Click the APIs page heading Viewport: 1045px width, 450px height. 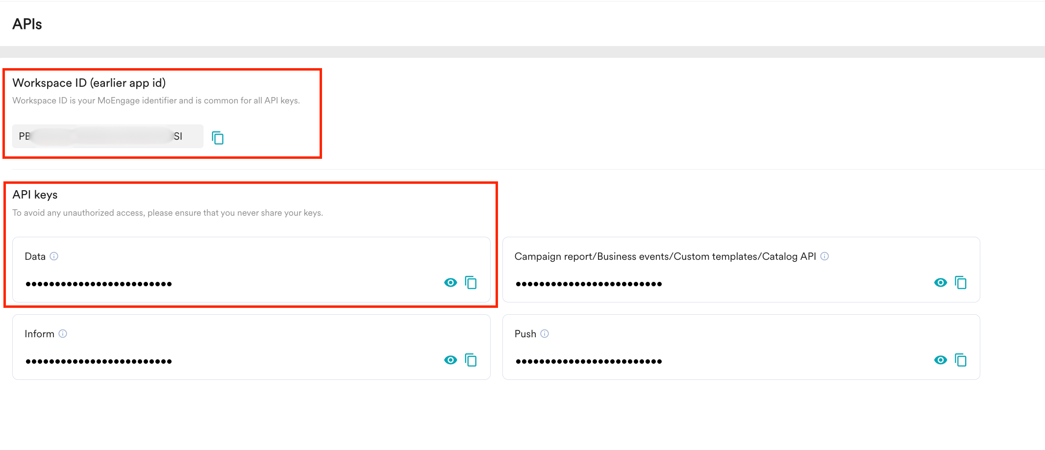pyautogui.click(x=27, y=24)
